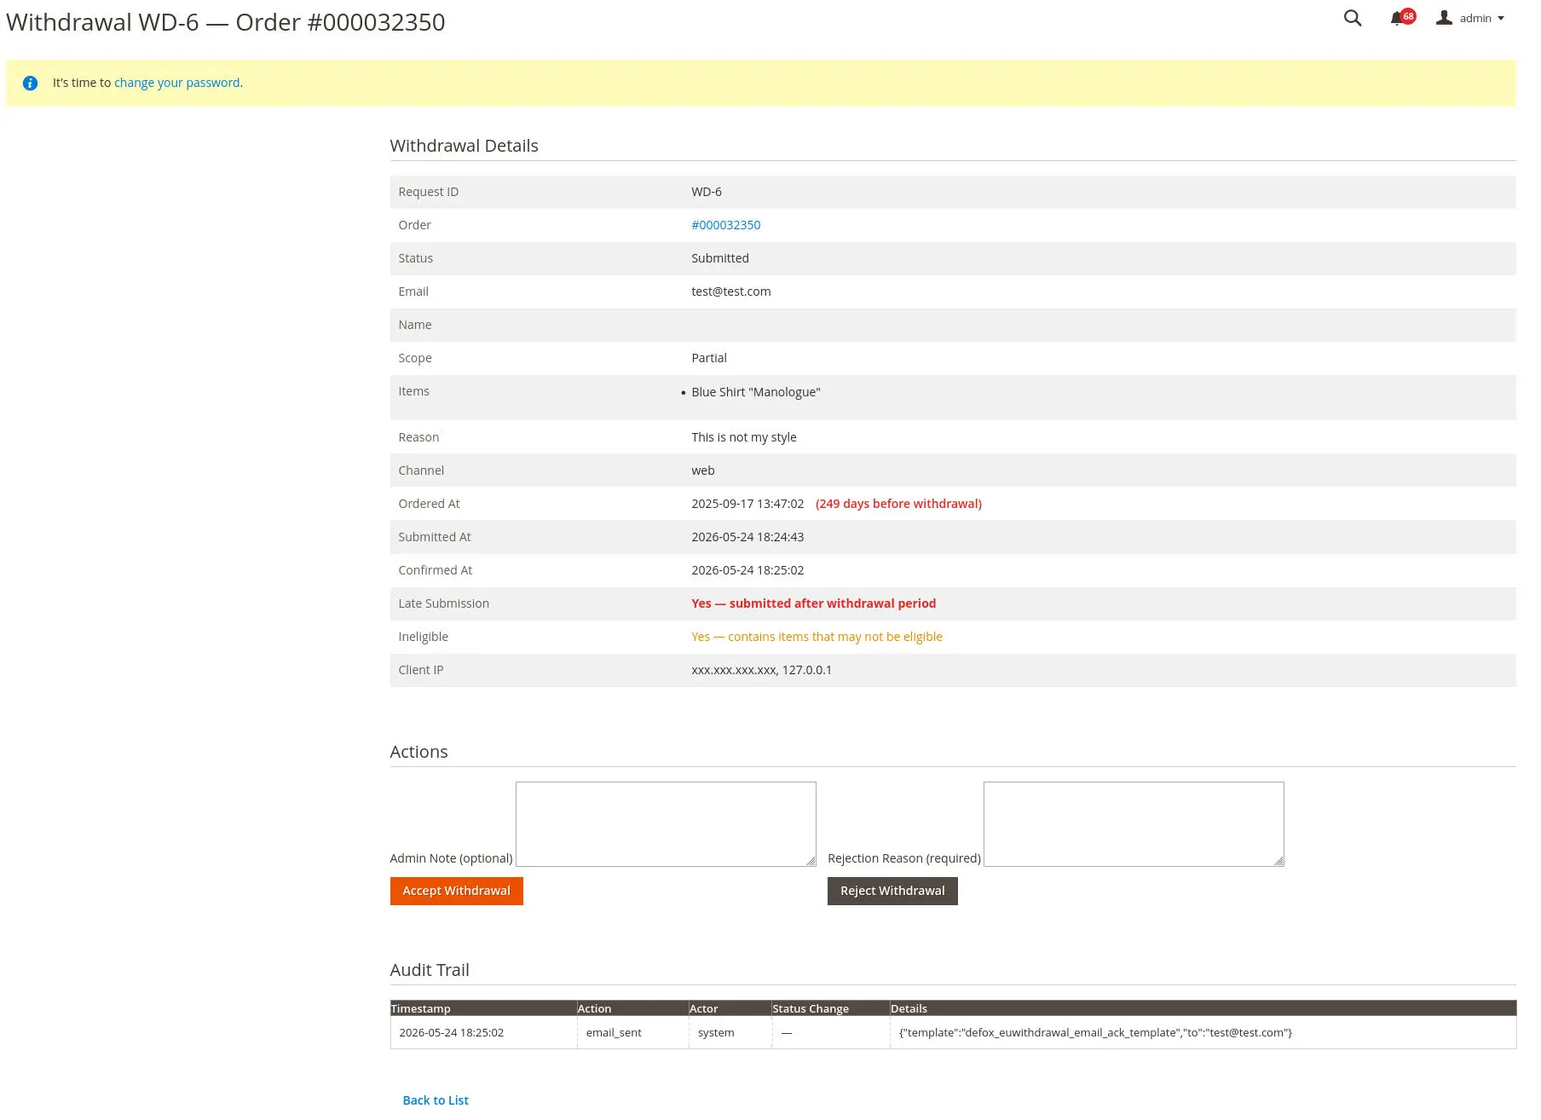Click the 249 days before withdrawal note
Viewport: 1541px width, 1120px height.
[x=898, y=504]
